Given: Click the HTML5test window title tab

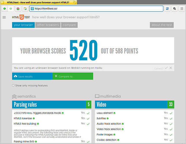Looking at the screenshot, I should 38,2.
